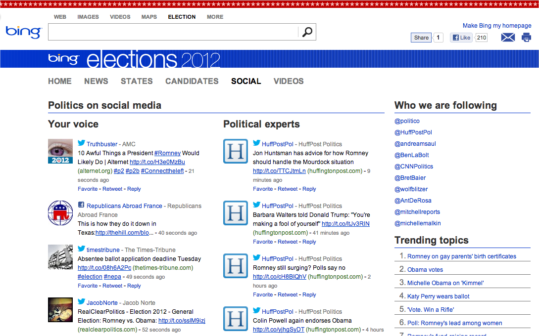
Task: Open JacobNorte's photo thumbnail
Action: coord(60,310)
